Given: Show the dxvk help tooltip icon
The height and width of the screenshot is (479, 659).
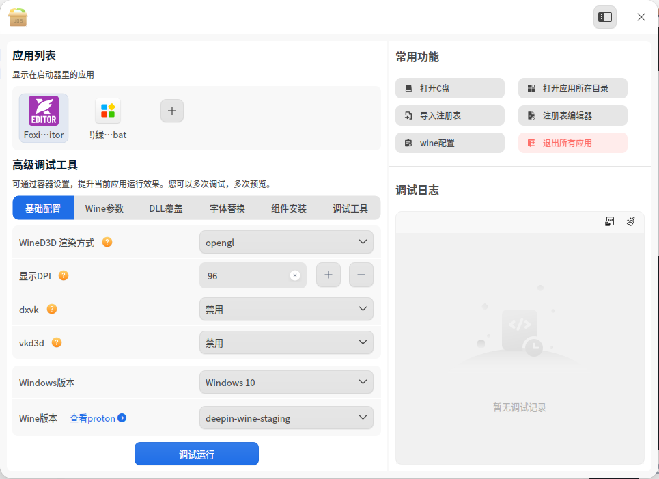Looking at the screenshot, I should coord(52,309).
